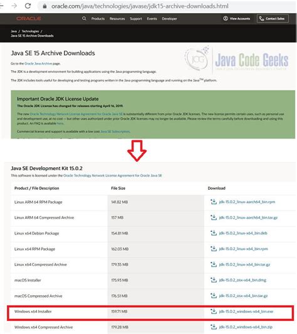Click the search magnifier icon in Oracle header
The height and width of the screenshot is (334, 297).
coord(84,19)
